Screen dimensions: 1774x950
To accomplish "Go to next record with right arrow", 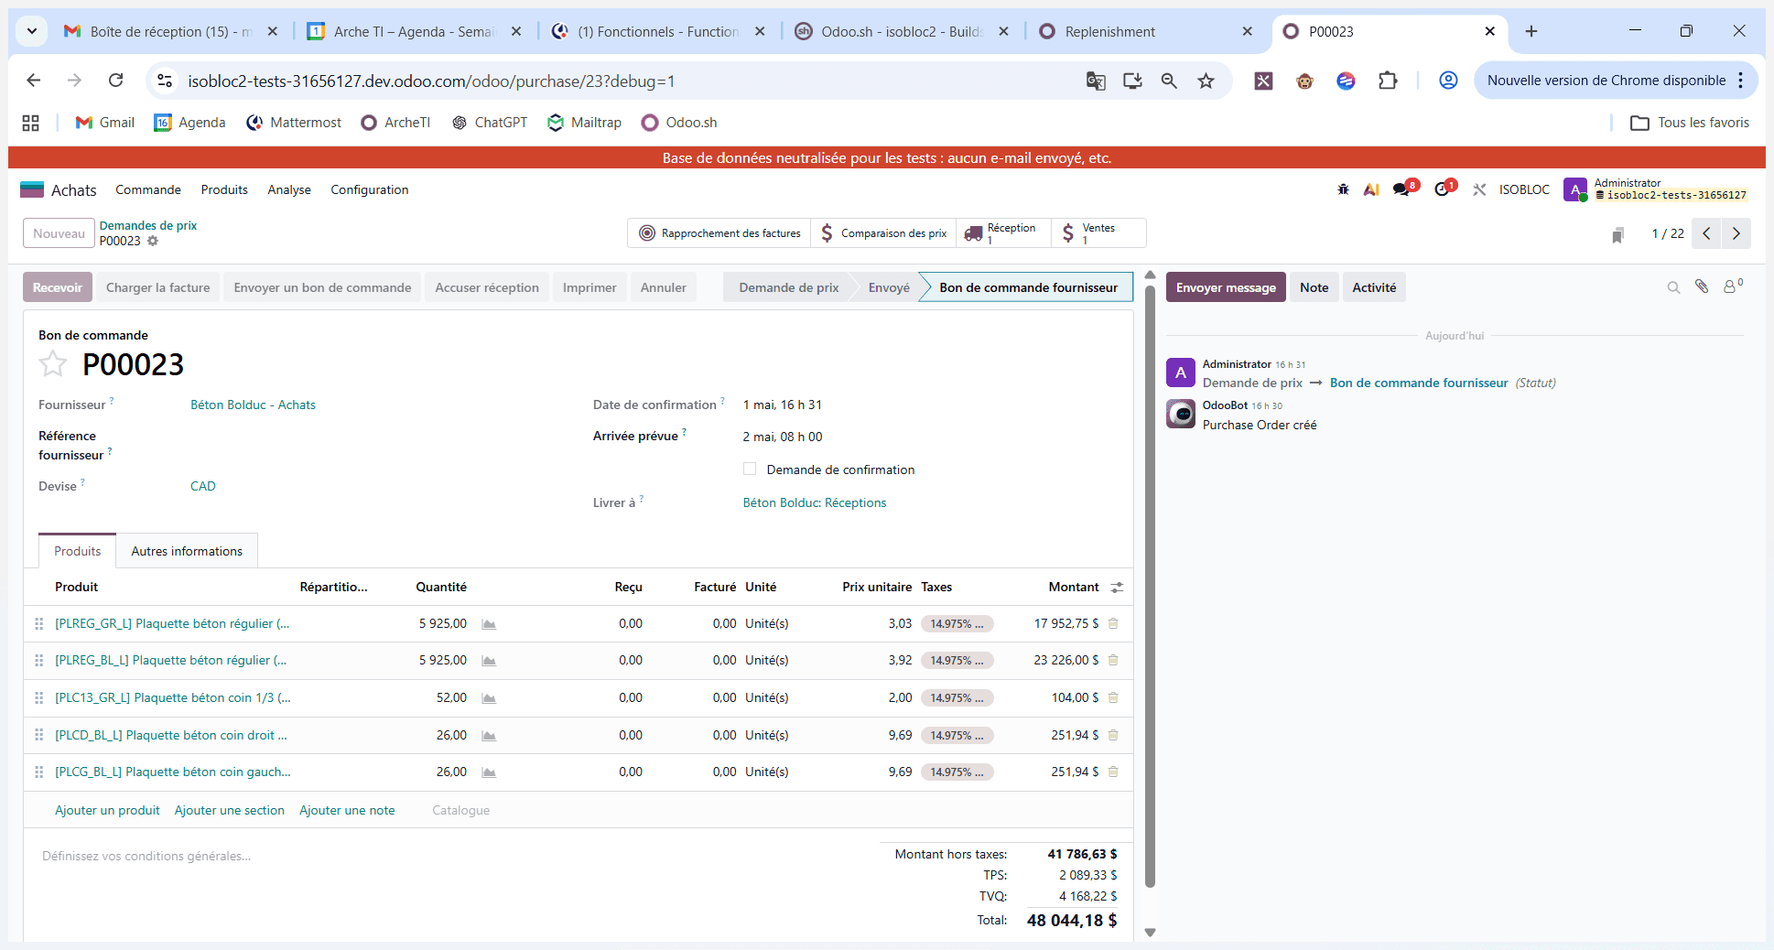I will (1736, 233).
